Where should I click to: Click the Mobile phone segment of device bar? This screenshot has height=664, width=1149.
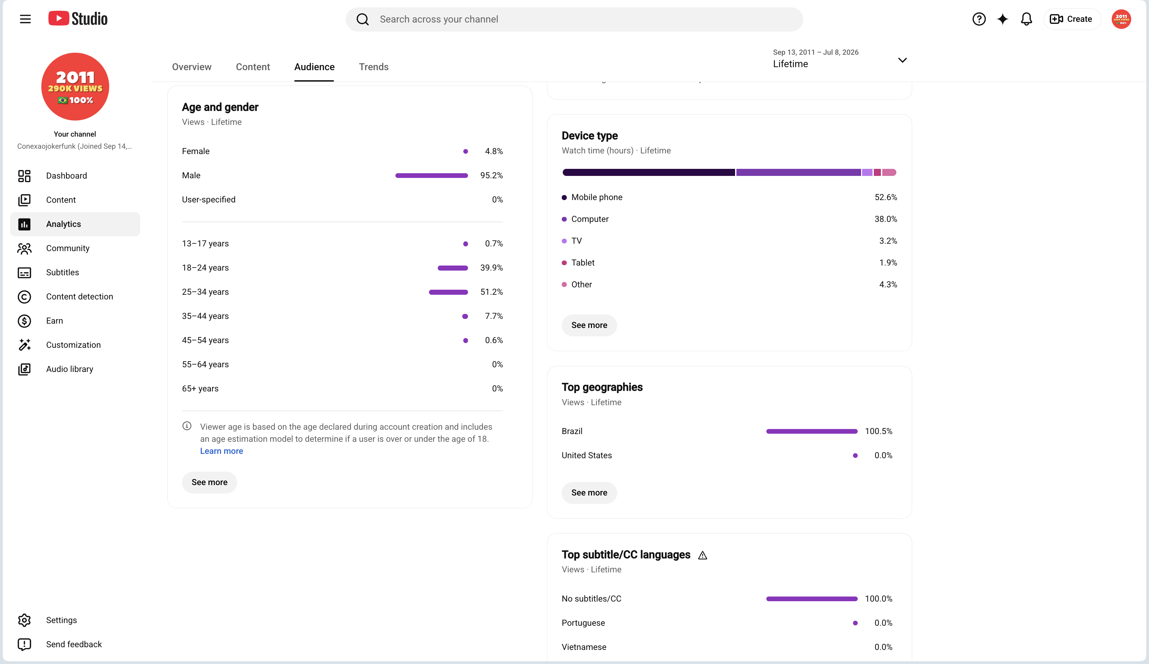[648, 172]
